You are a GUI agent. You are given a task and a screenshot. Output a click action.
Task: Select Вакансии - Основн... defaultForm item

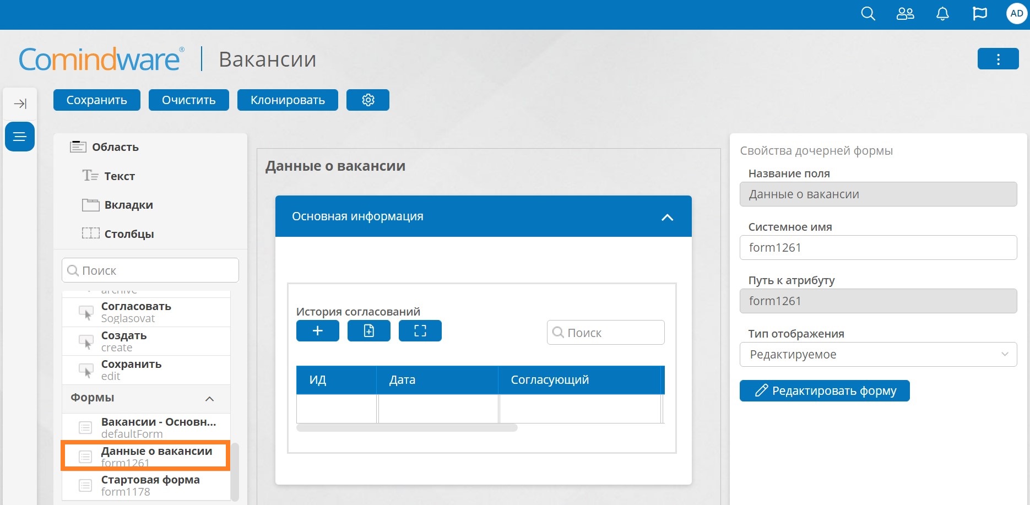tap(146, 427)
